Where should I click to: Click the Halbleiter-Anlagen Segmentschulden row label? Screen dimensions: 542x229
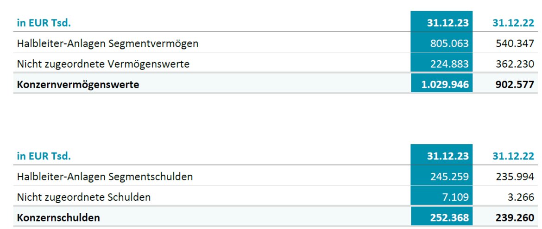click(105, 177)
